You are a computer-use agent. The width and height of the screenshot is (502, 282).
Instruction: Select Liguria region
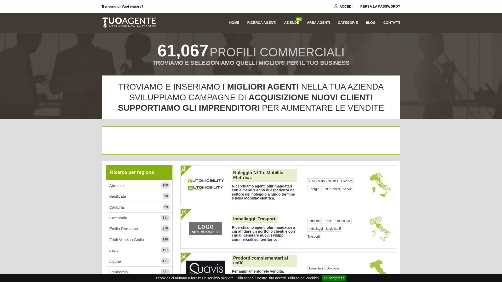[x=139, y=261]
